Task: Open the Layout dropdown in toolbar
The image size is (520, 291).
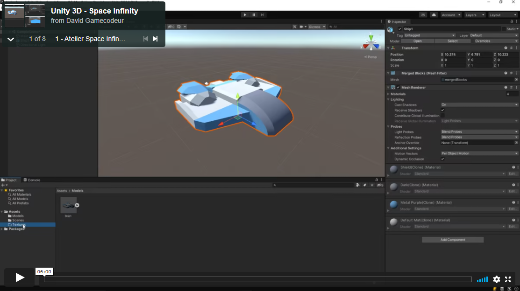Action: click(x=502, y=15)
